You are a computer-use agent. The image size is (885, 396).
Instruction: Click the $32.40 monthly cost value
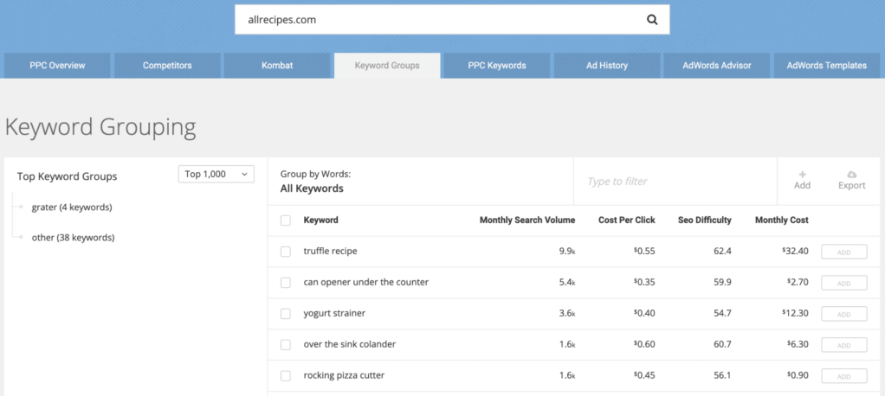click(x=795, y=252)
